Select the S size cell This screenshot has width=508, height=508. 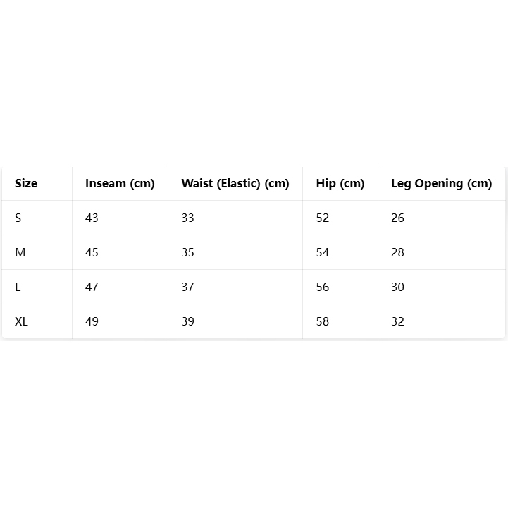point(18,218)
